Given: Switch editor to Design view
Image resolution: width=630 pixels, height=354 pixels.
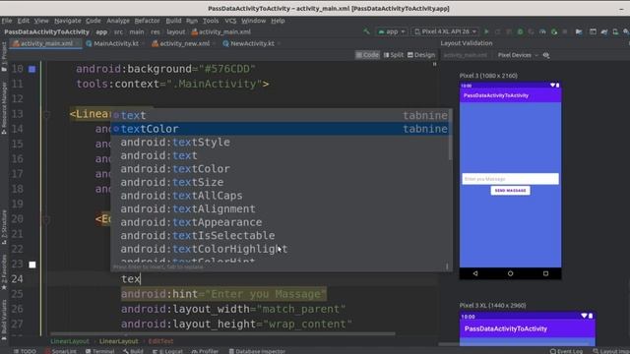Looking at the screenshot, I should point(421,55).
